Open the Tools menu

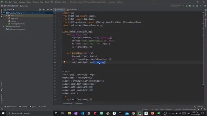tap(47, 2)
